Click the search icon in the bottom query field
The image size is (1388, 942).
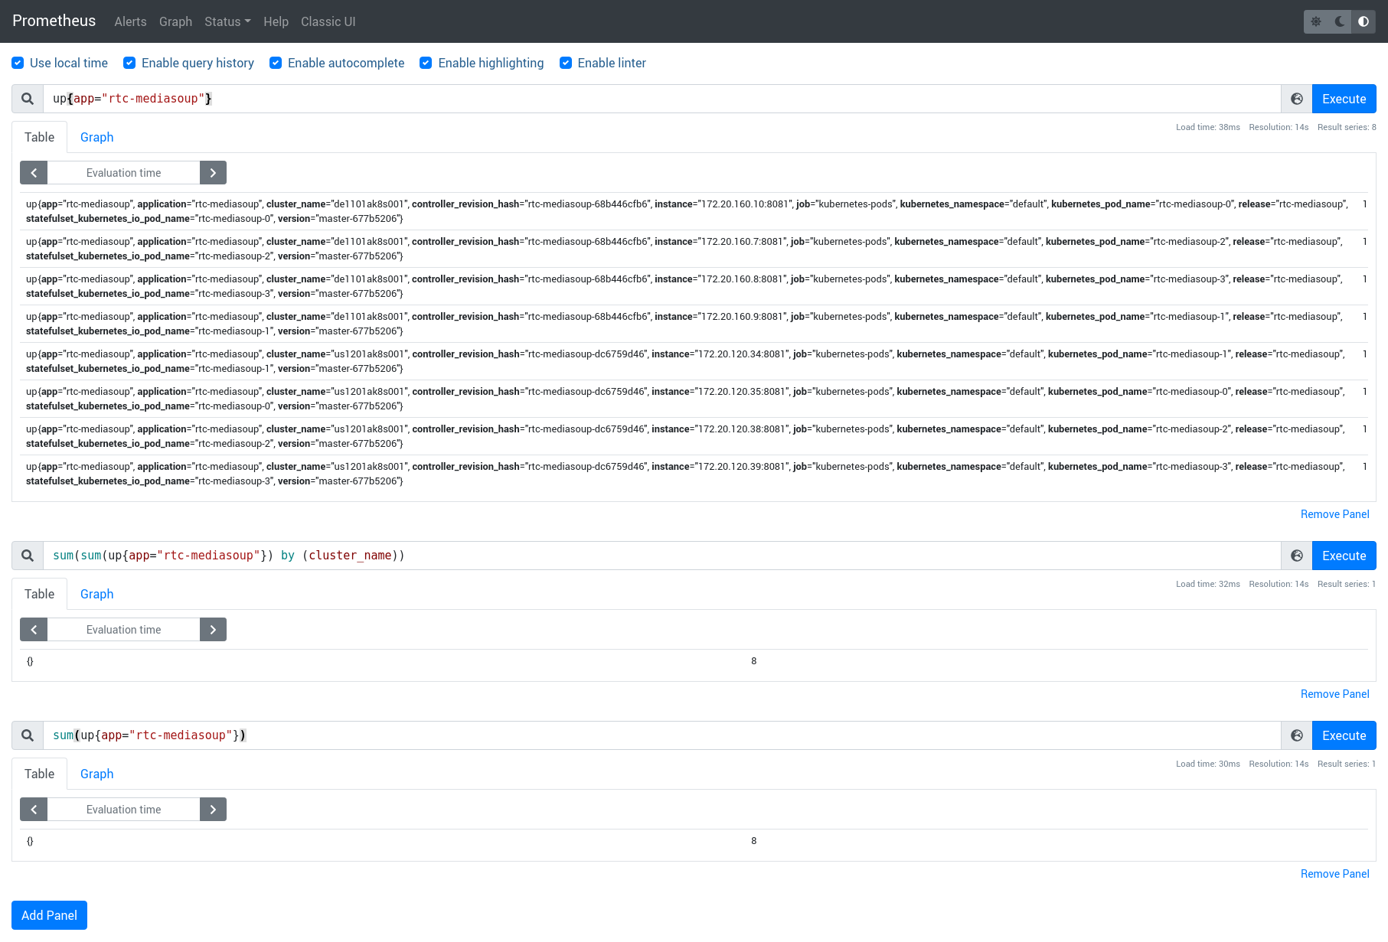27,735
